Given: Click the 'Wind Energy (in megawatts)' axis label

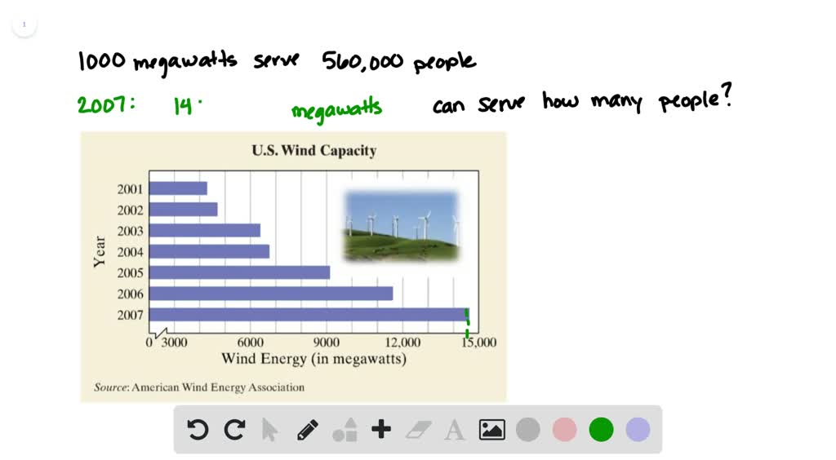Looking at the screenshot, I should [314, 359].
